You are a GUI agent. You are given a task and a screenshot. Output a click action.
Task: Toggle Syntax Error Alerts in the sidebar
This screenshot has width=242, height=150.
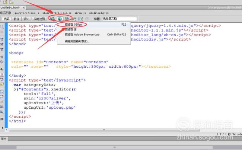(x=2, y=84)
